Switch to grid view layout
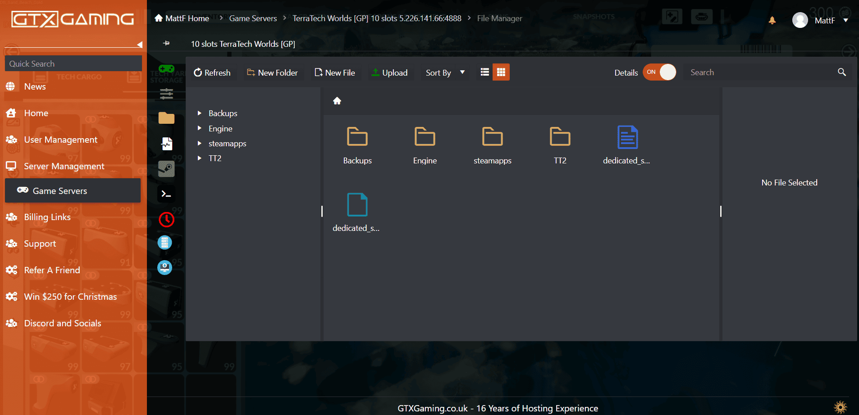This screenshot has height=415, width=859. [501, 72]
